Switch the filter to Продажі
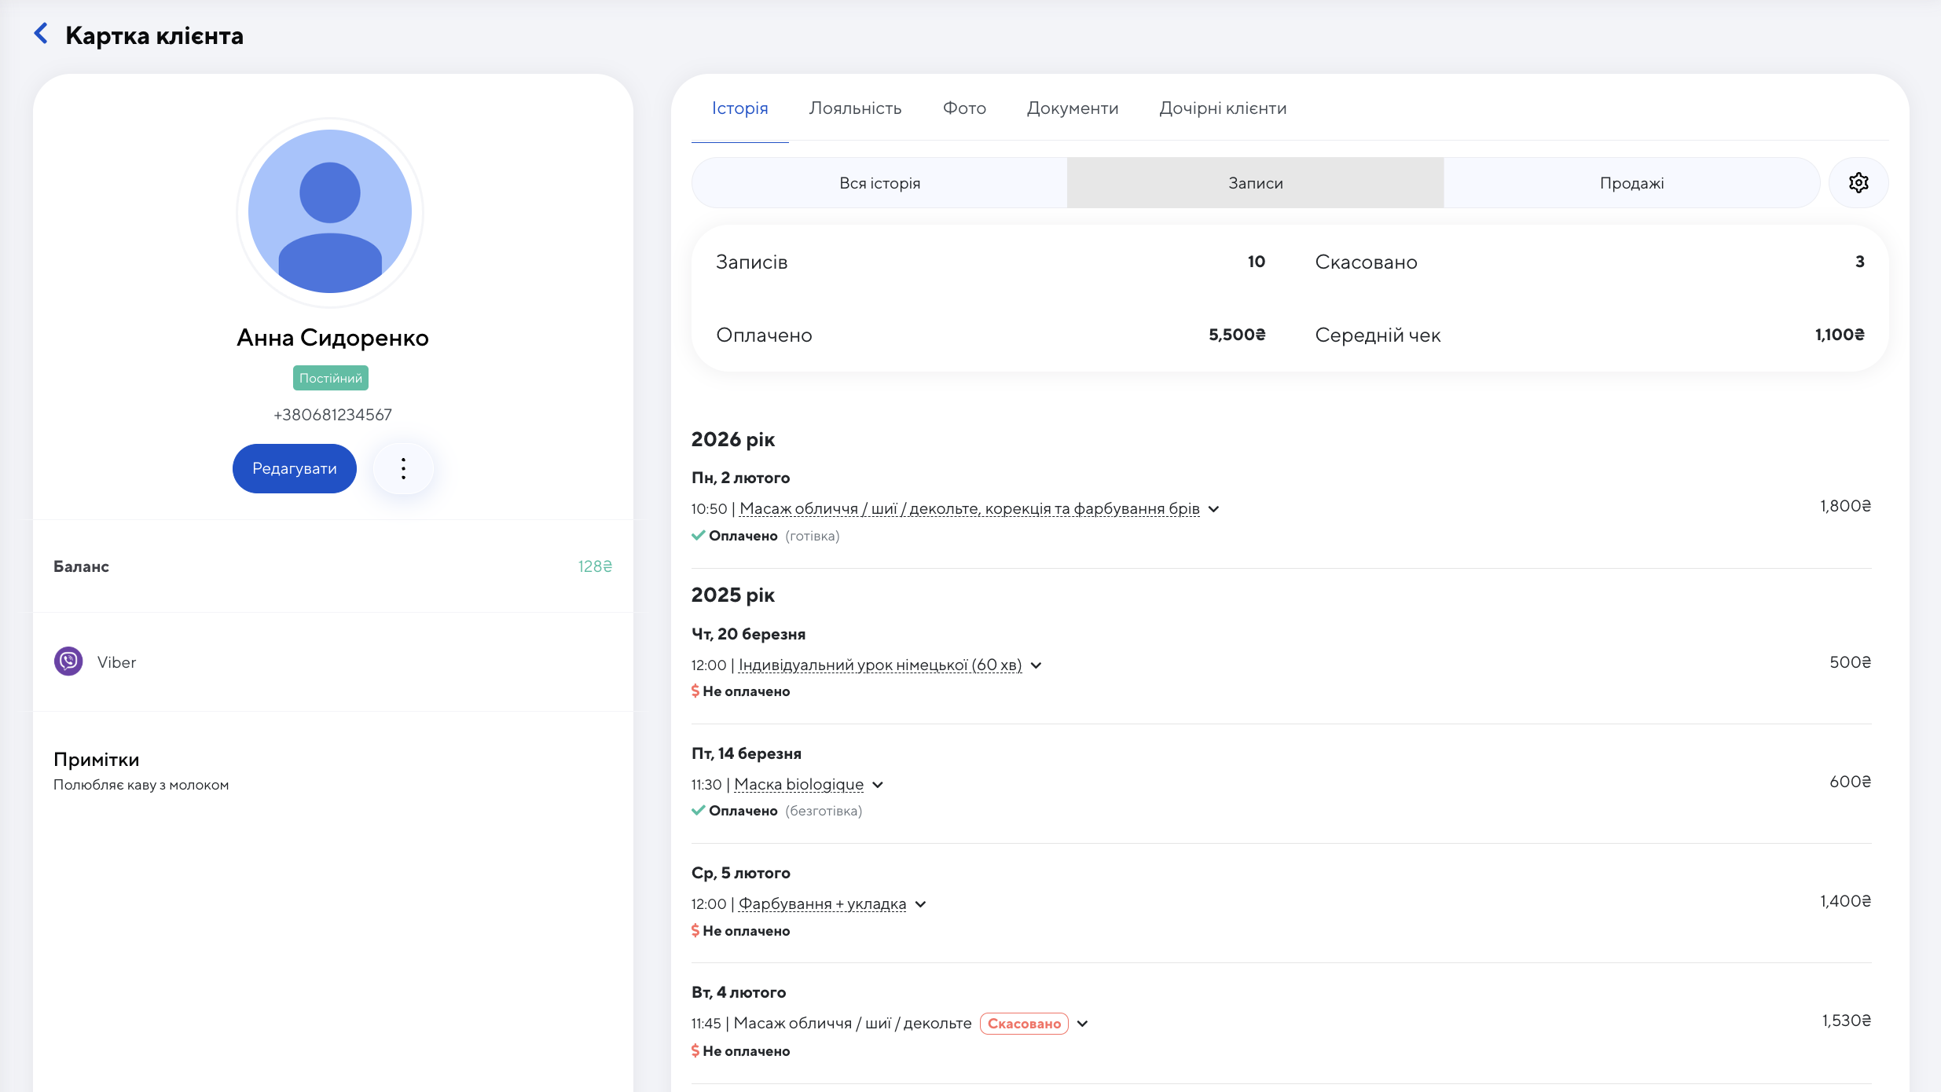 tap(1631, 183)
